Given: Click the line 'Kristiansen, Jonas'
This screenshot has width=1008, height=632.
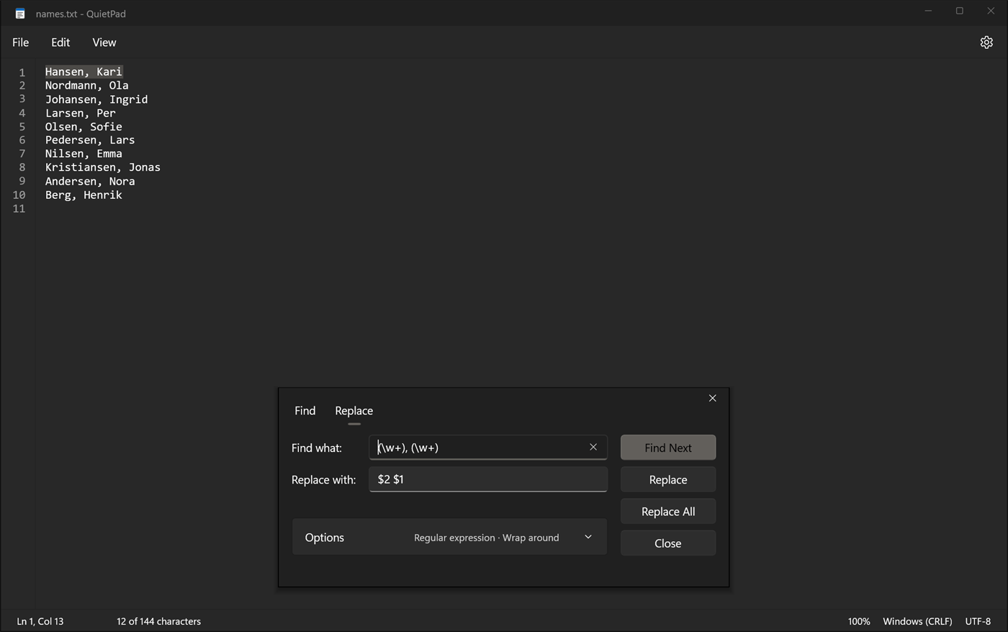Looking at the screenshot, I should pos(103,168).
